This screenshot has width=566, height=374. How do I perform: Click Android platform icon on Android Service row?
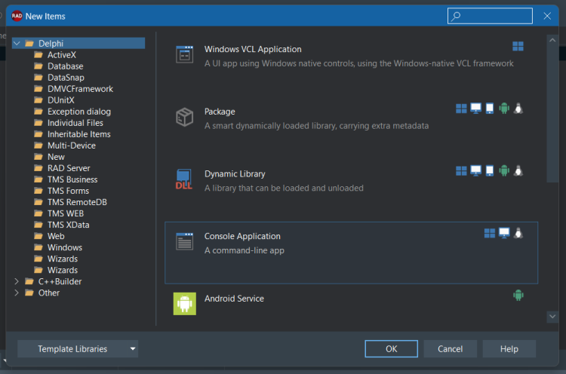coord(518,296)
